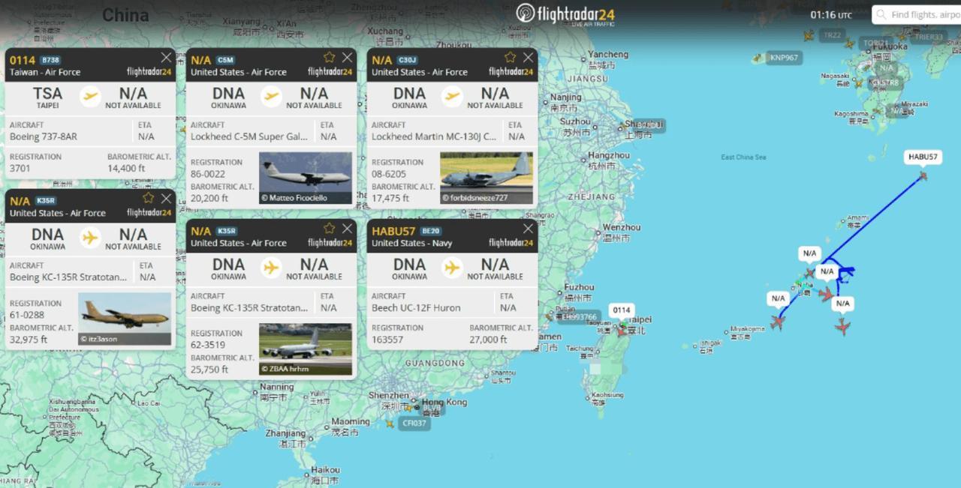Click the 0114 callsign in the panel header
Screen dimensions: 961x488
pyautogui.click(x=23, y=60)
